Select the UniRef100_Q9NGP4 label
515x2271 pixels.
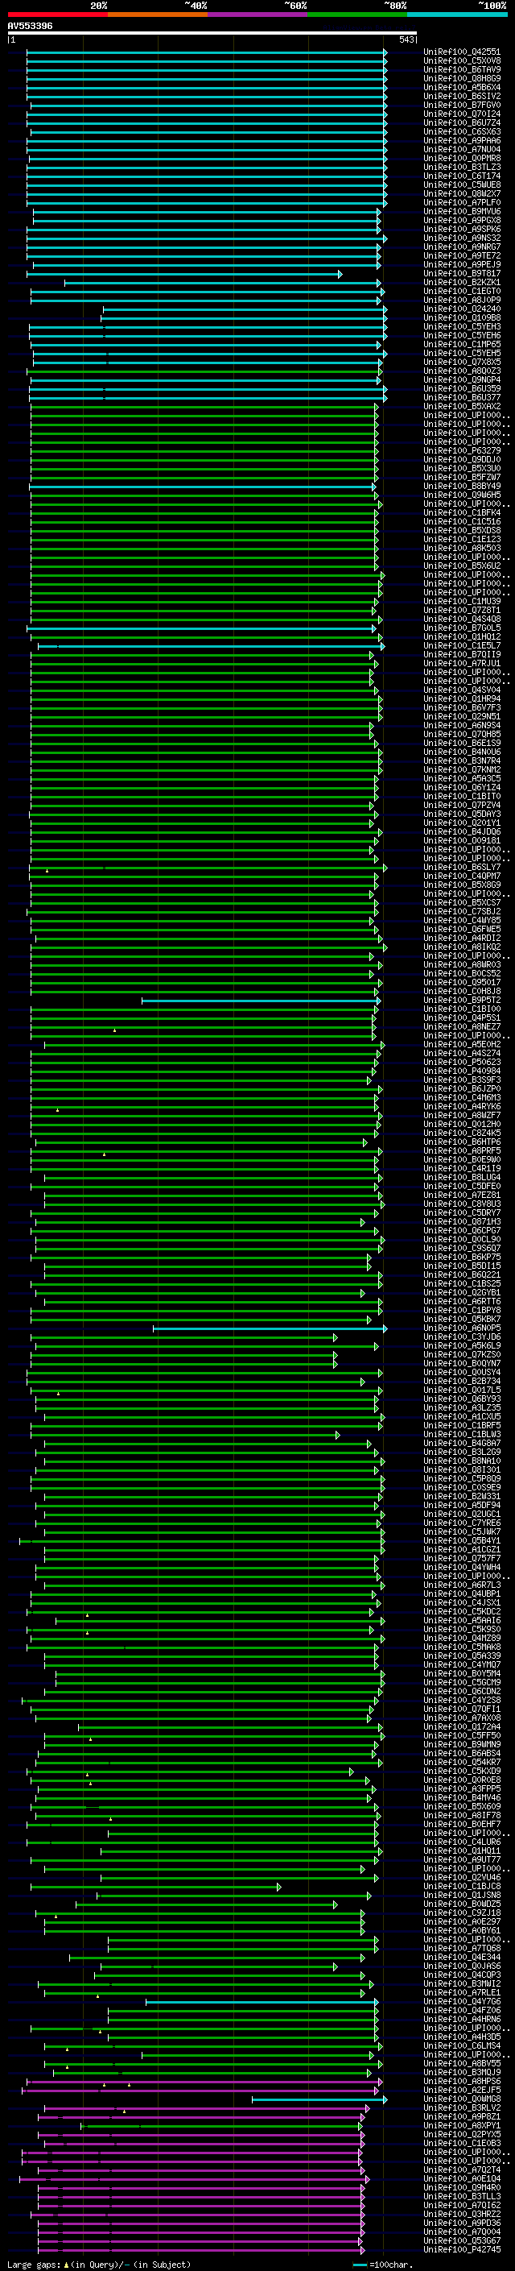point(461,380)
